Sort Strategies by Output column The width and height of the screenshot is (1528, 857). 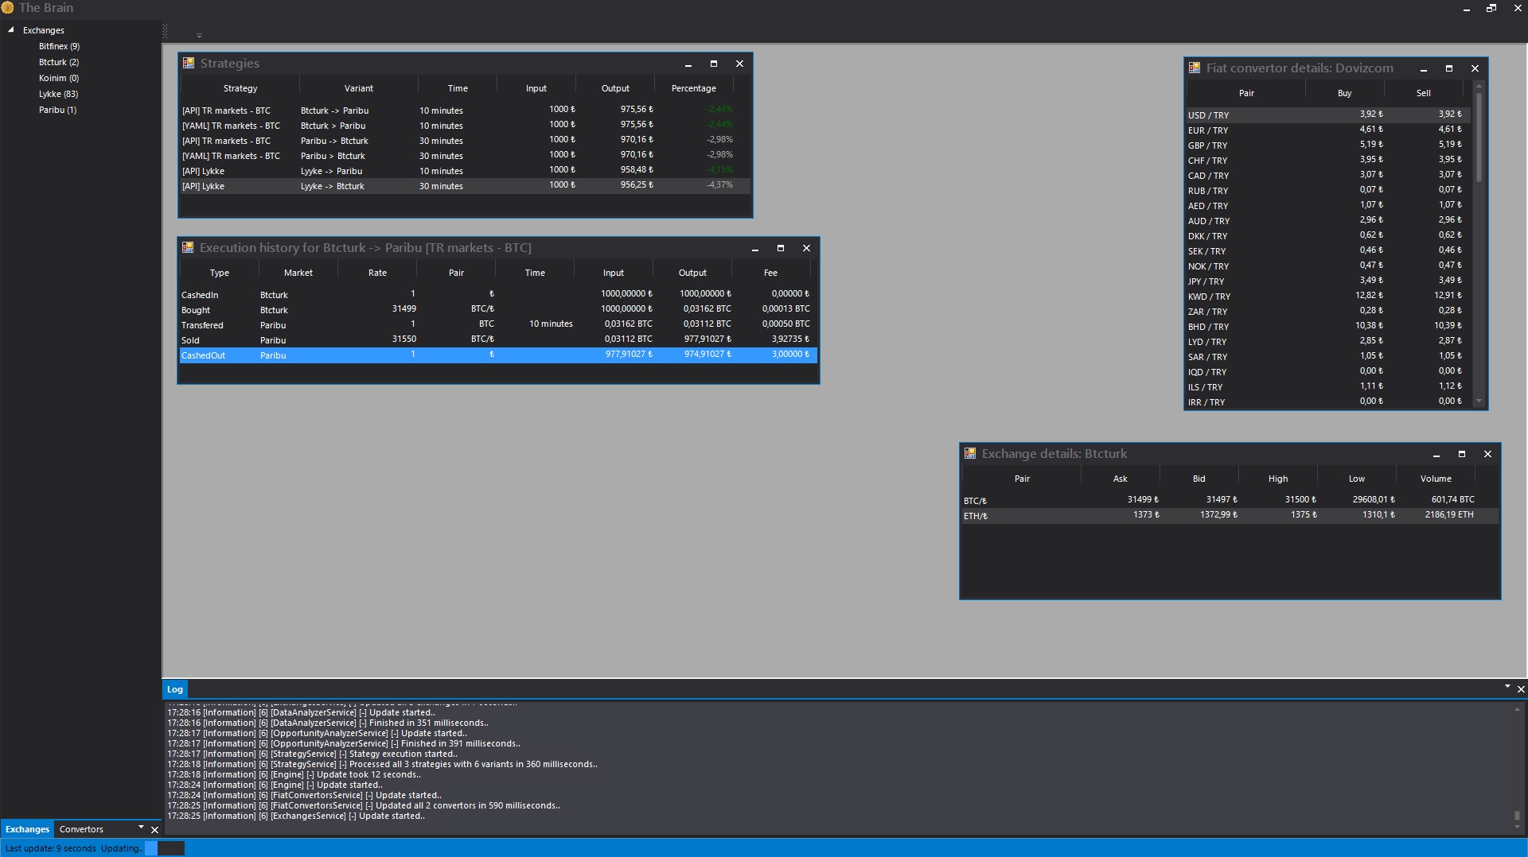[615, 88]
